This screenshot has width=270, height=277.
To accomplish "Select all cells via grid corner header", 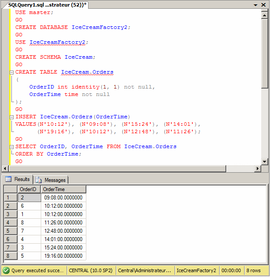I will point(11,189).
